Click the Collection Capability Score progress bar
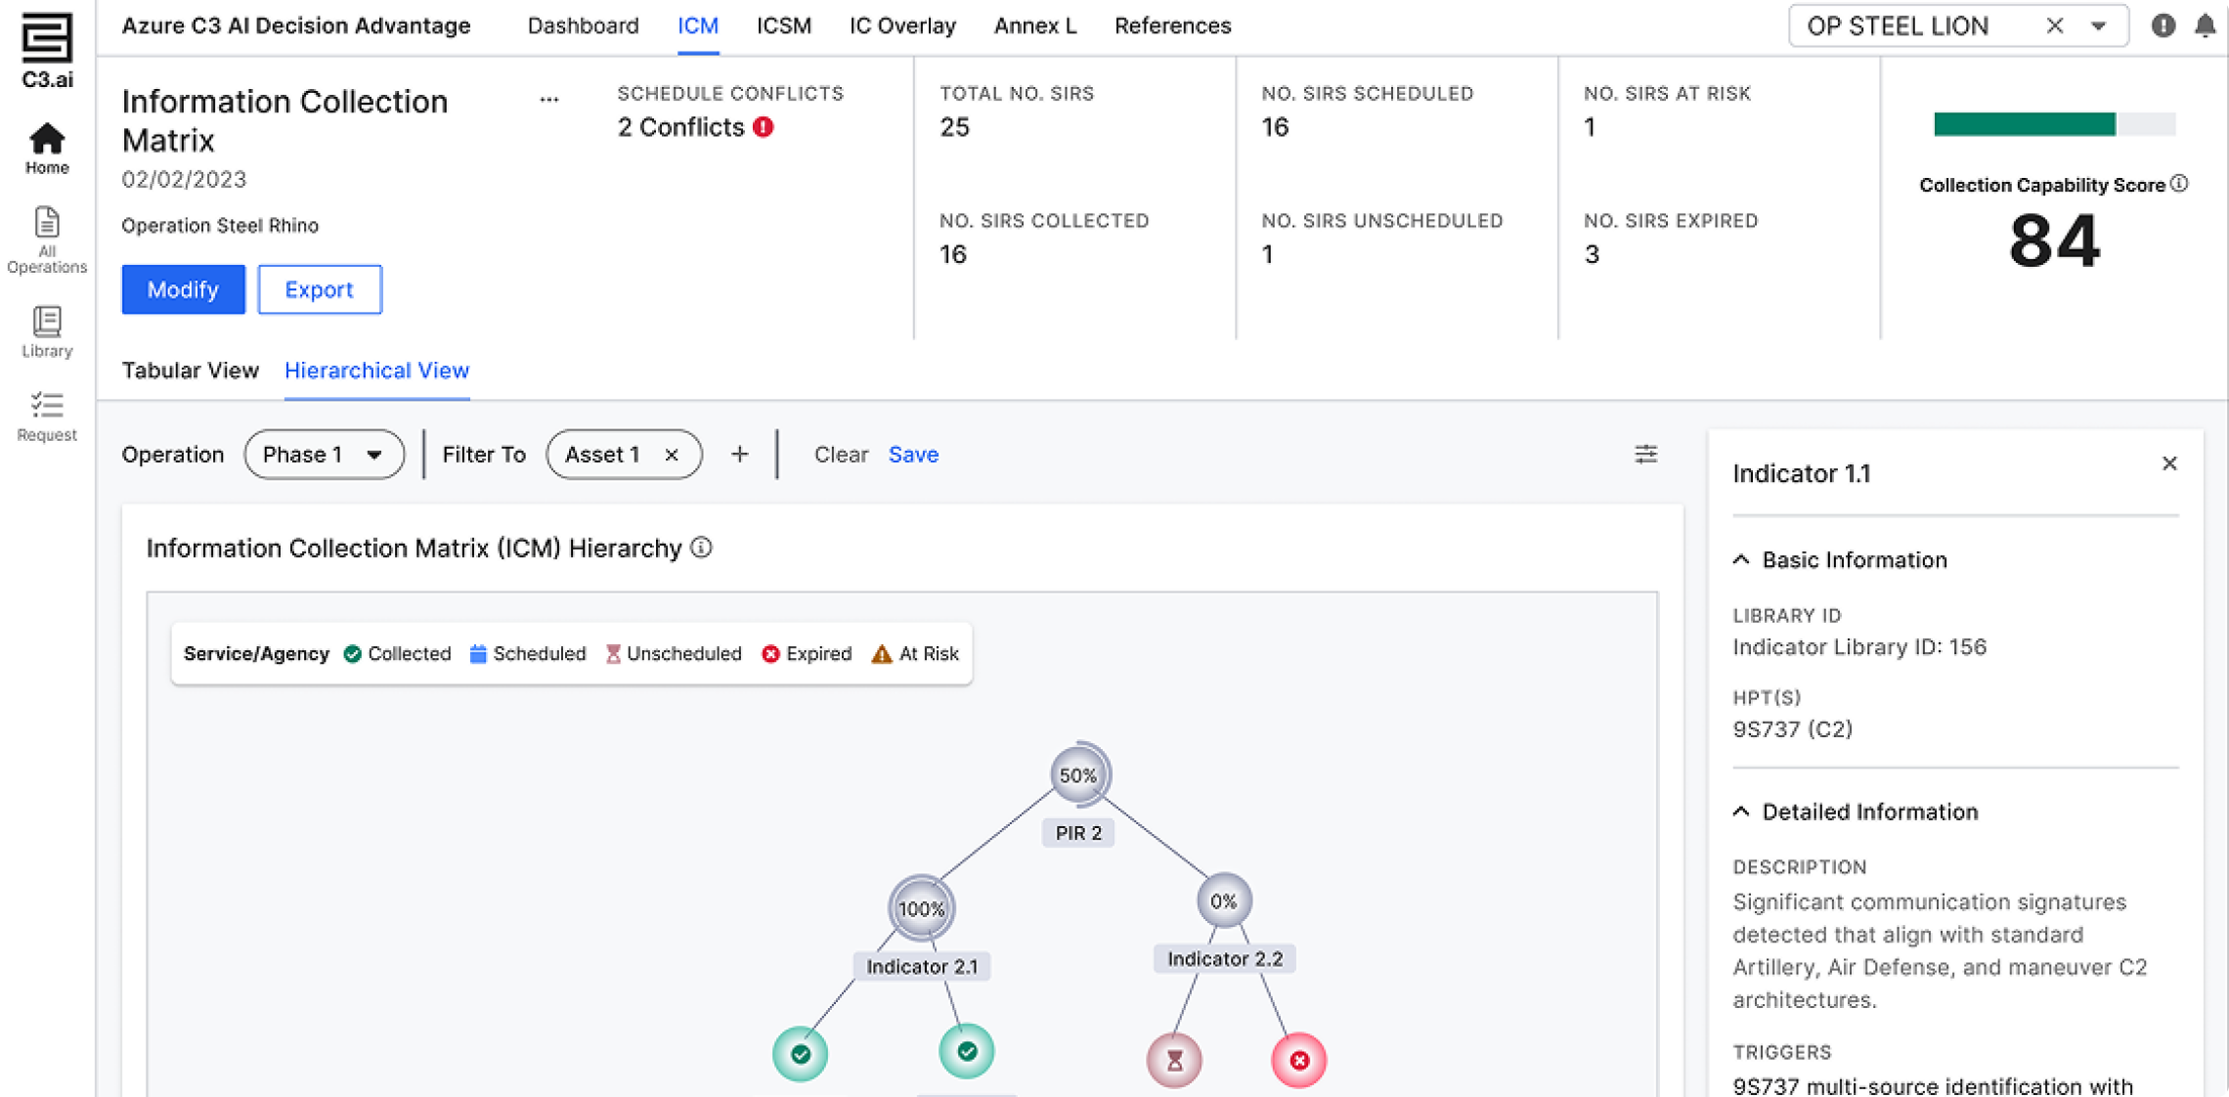Screen dimensions: 2229x1097 click(x=2054, y=124)
